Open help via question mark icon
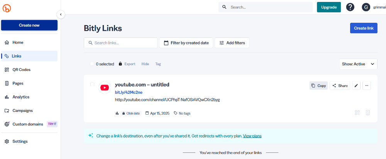Viewport: 386px width, 159px height. [x=350, y=7]
